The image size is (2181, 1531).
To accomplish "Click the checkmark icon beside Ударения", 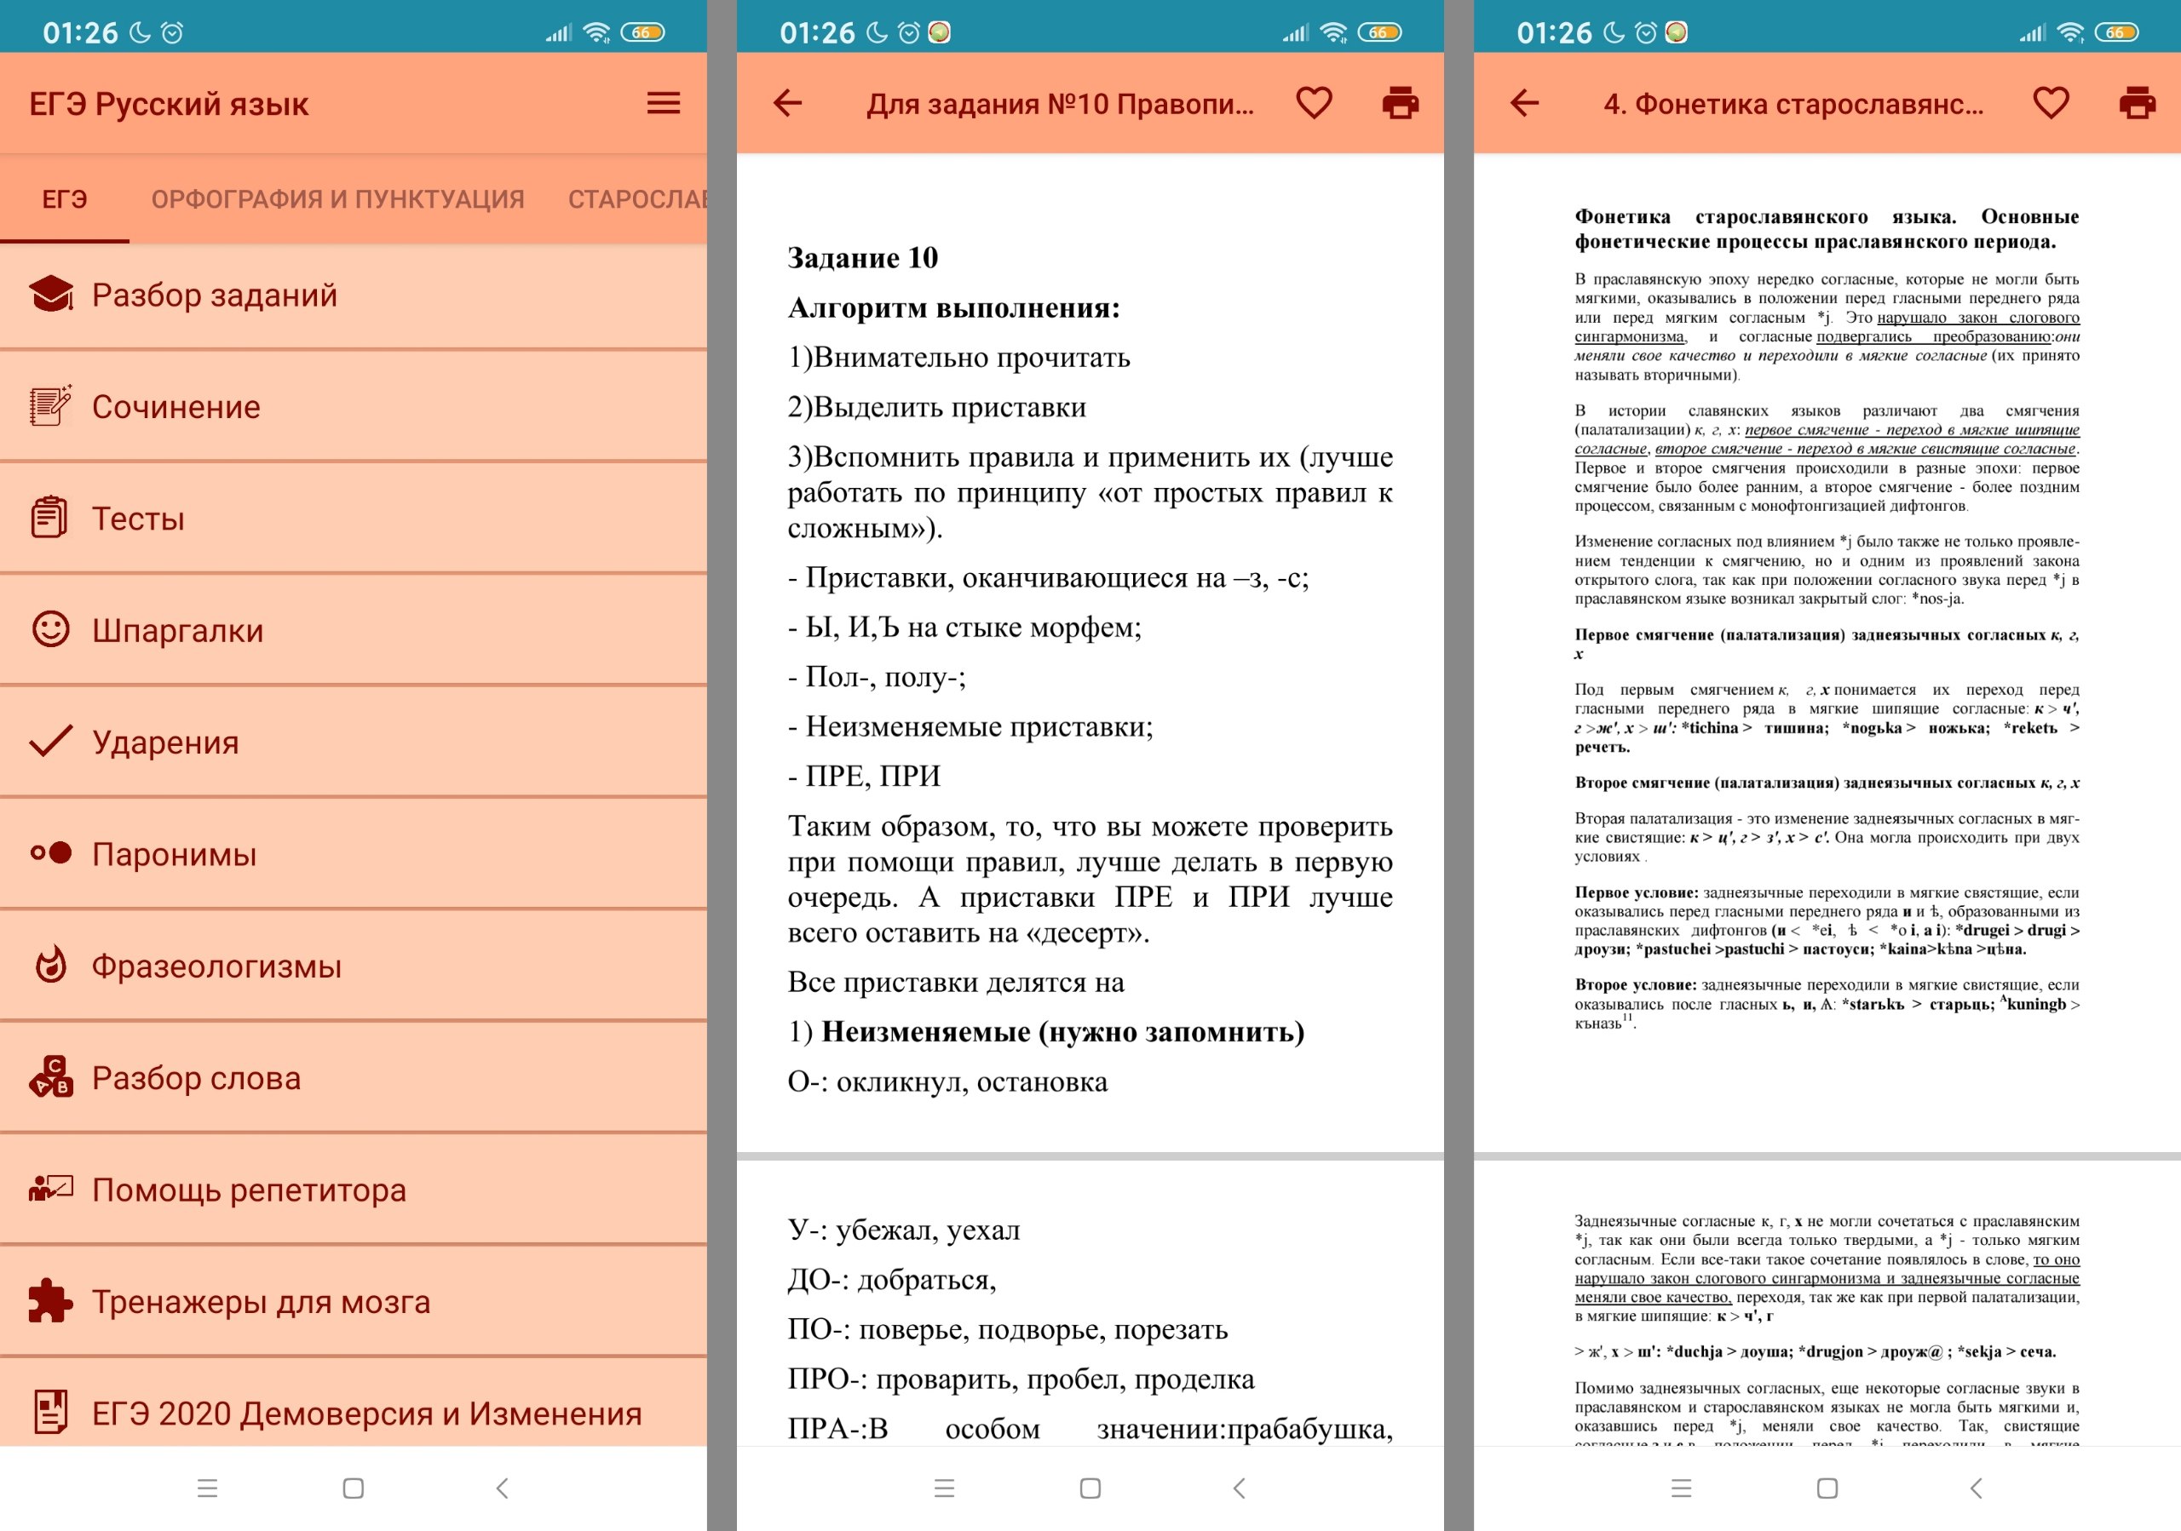I will tap(50, 742).
